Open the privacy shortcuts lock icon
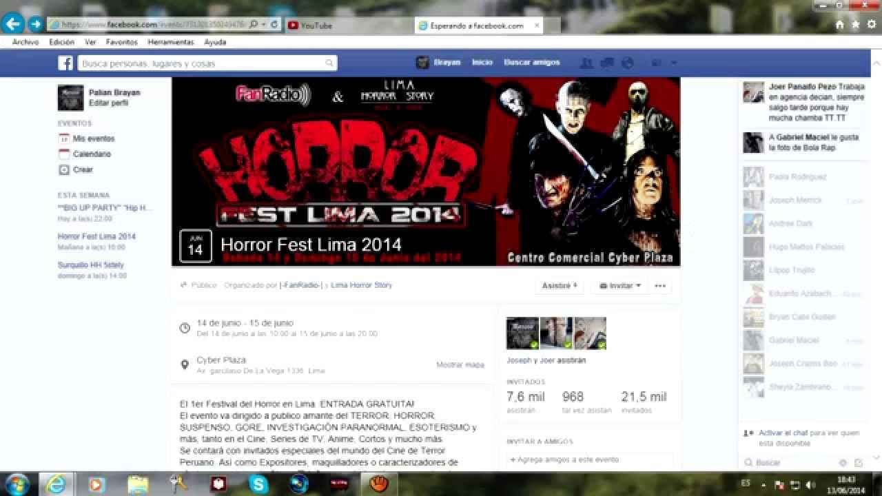Viewport: 882px width, 496px height. coord(657,63)
